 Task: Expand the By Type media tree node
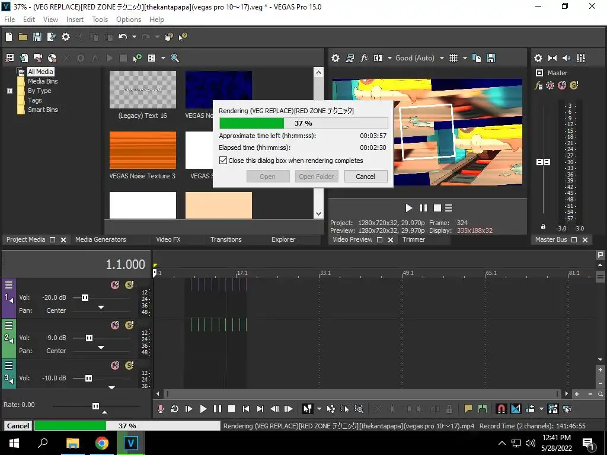click(x=9, y=91)
